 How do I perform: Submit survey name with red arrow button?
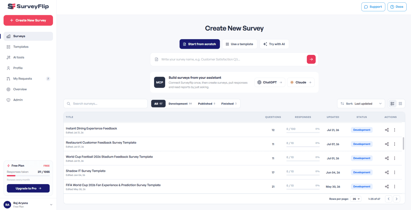click(x=311, y=59)
